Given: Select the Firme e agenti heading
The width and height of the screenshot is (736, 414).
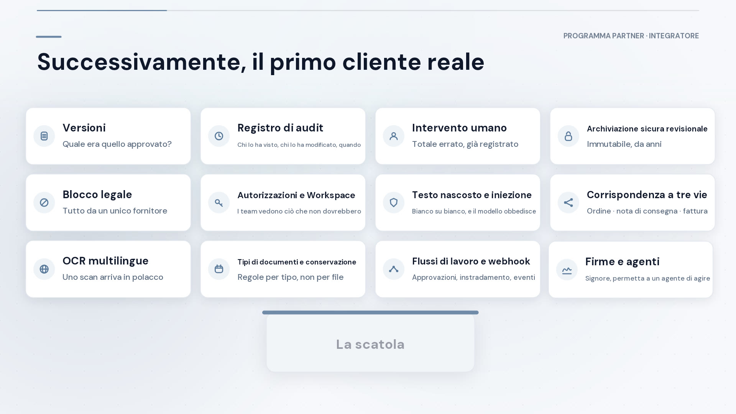Looking at the screenshot, I should [623, 261].
